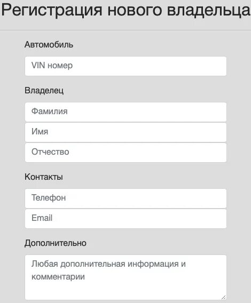Click the word владельца in the heading
The height and width of the screenshot is (303, 251).
pos(209,10)
